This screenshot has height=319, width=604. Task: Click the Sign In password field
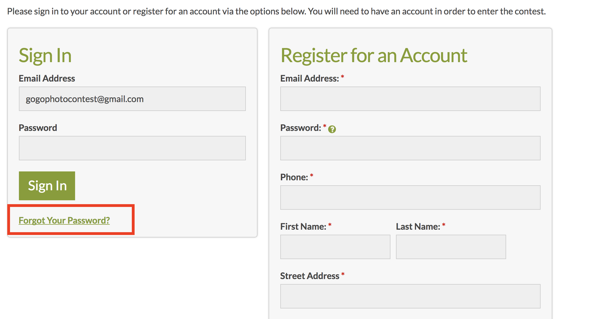132,148
